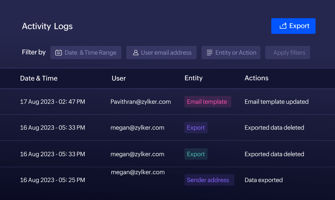Click the filter lines icon on Entity or Action
335x200 pixels.
pyautogui.click(x=209, y=52)
